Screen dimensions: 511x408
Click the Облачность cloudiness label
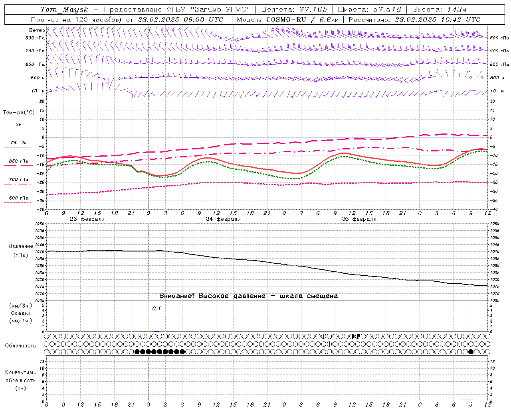(x=20, y=346)
